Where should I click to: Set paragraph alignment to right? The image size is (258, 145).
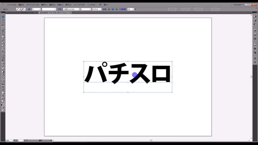click(116, 9)
